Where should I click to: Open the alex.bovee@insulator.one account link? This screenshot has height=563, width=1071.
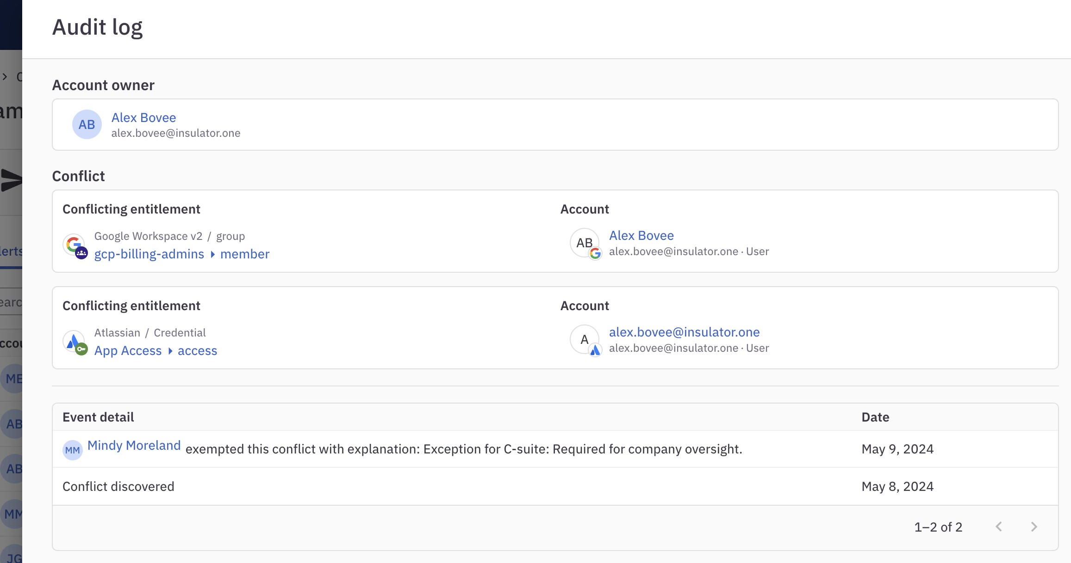click(x=684, y=332)
